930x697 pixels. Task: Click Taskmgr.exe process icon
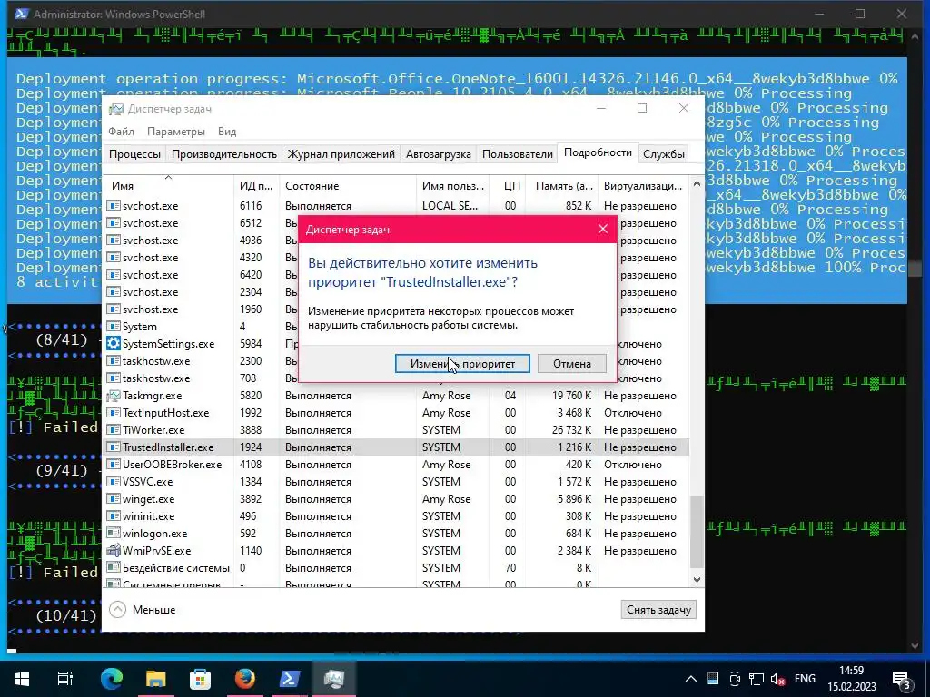click(x=114, y=396)
